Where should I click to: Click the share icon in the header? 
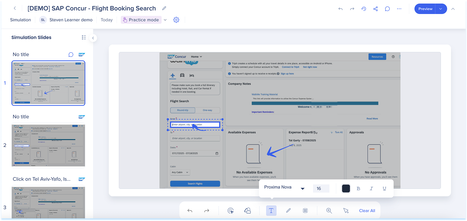pos(376,9)
